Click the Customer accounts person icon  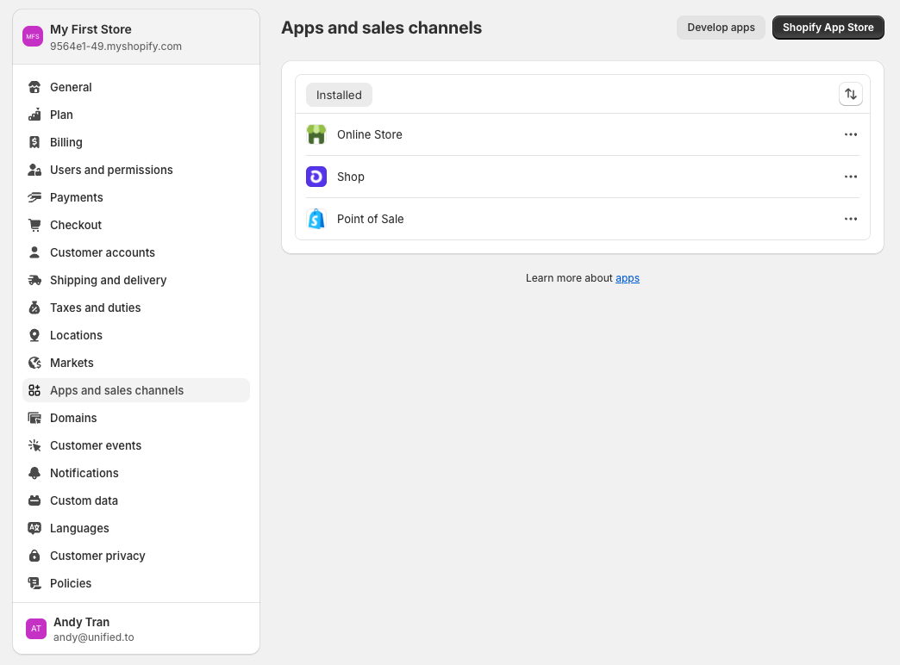coord(34,252)
